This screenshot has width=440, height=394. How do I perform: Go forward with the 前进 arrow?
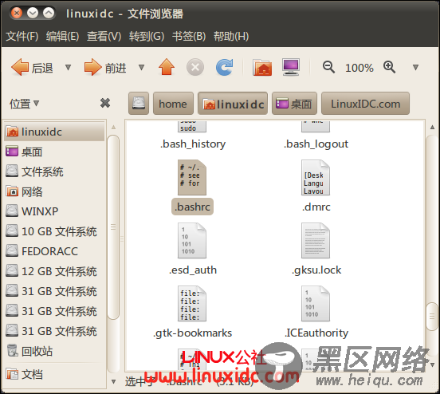(x=105, y=68)
